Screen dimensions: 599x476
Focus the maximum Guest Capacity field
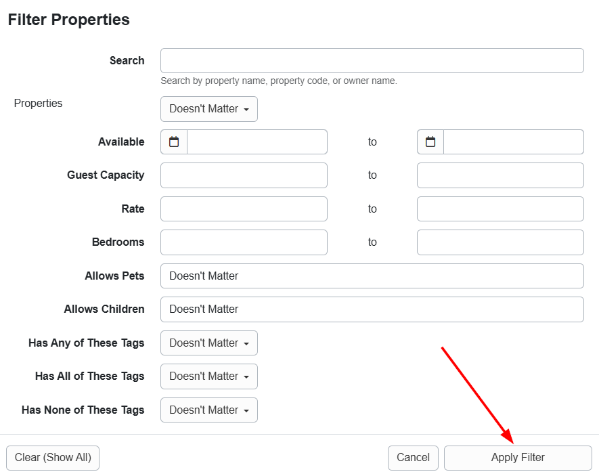coord(500,175)
